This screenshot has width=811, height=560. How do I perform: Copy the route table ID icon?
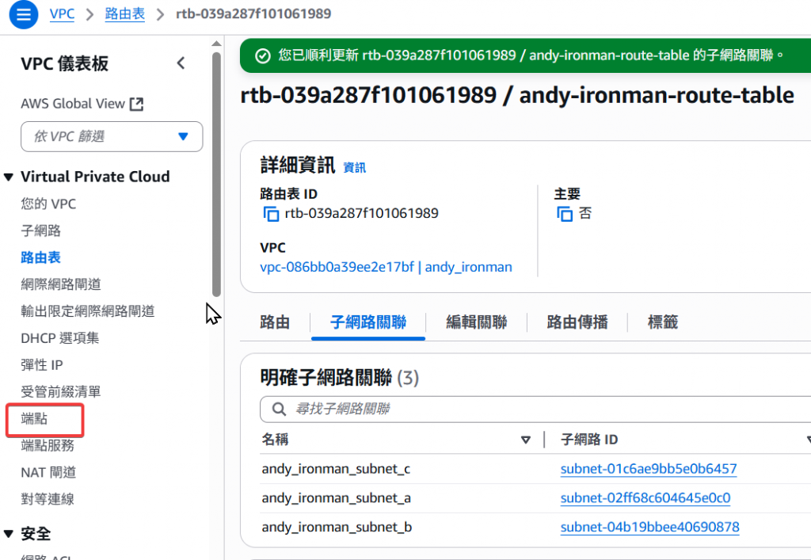tap(271, 214)
